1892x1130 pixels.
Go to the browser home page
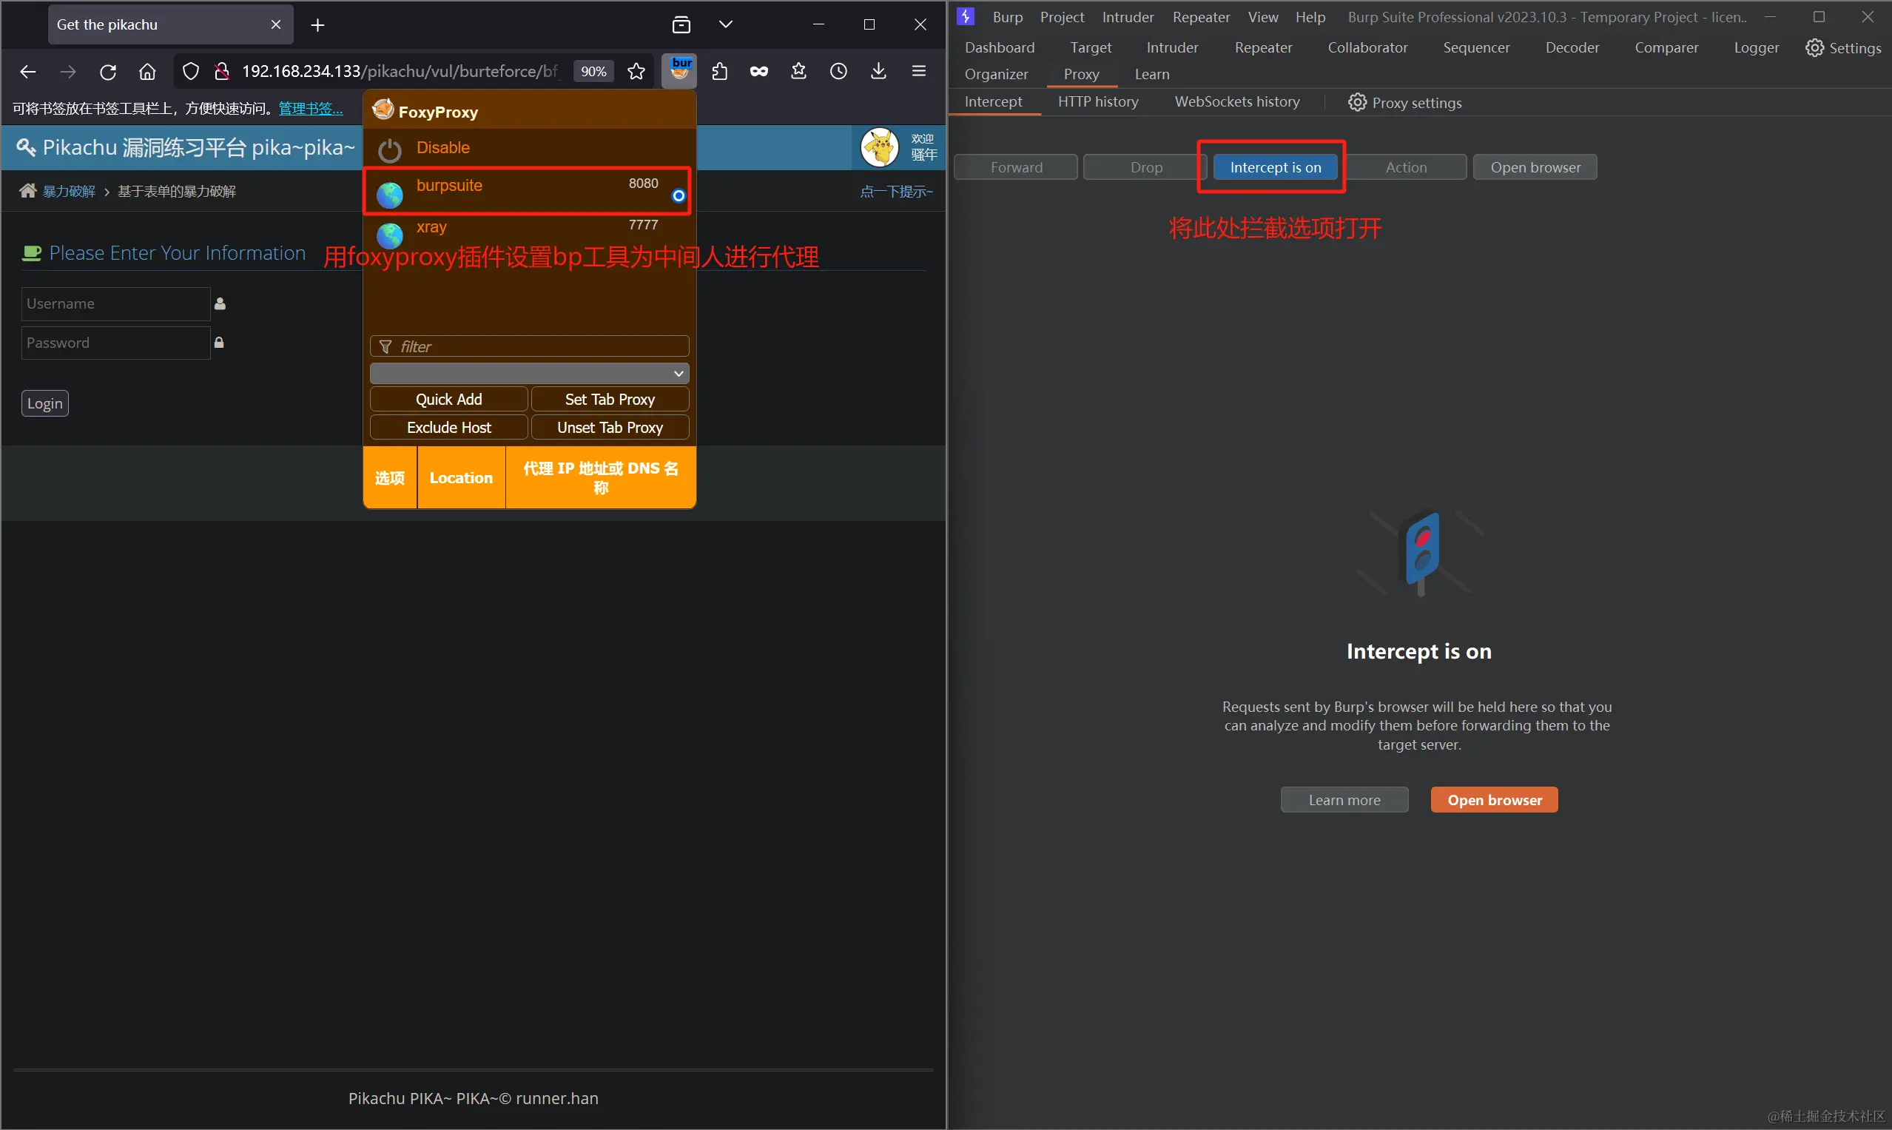coord(148,72)
